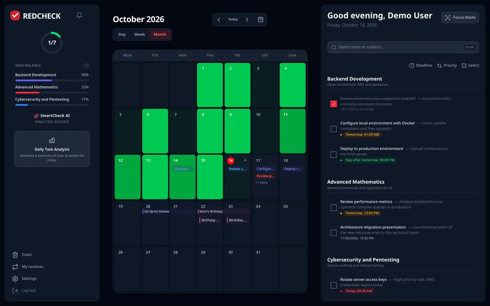Go to previous month arrow

[219, 20]
